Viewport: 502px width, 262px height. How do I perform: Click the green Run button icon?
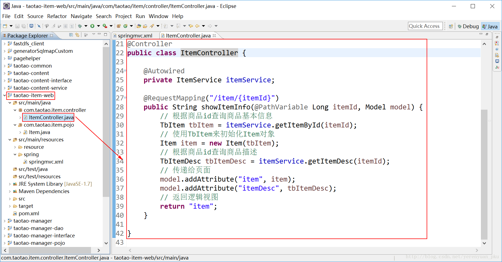[x=92, y=26]
